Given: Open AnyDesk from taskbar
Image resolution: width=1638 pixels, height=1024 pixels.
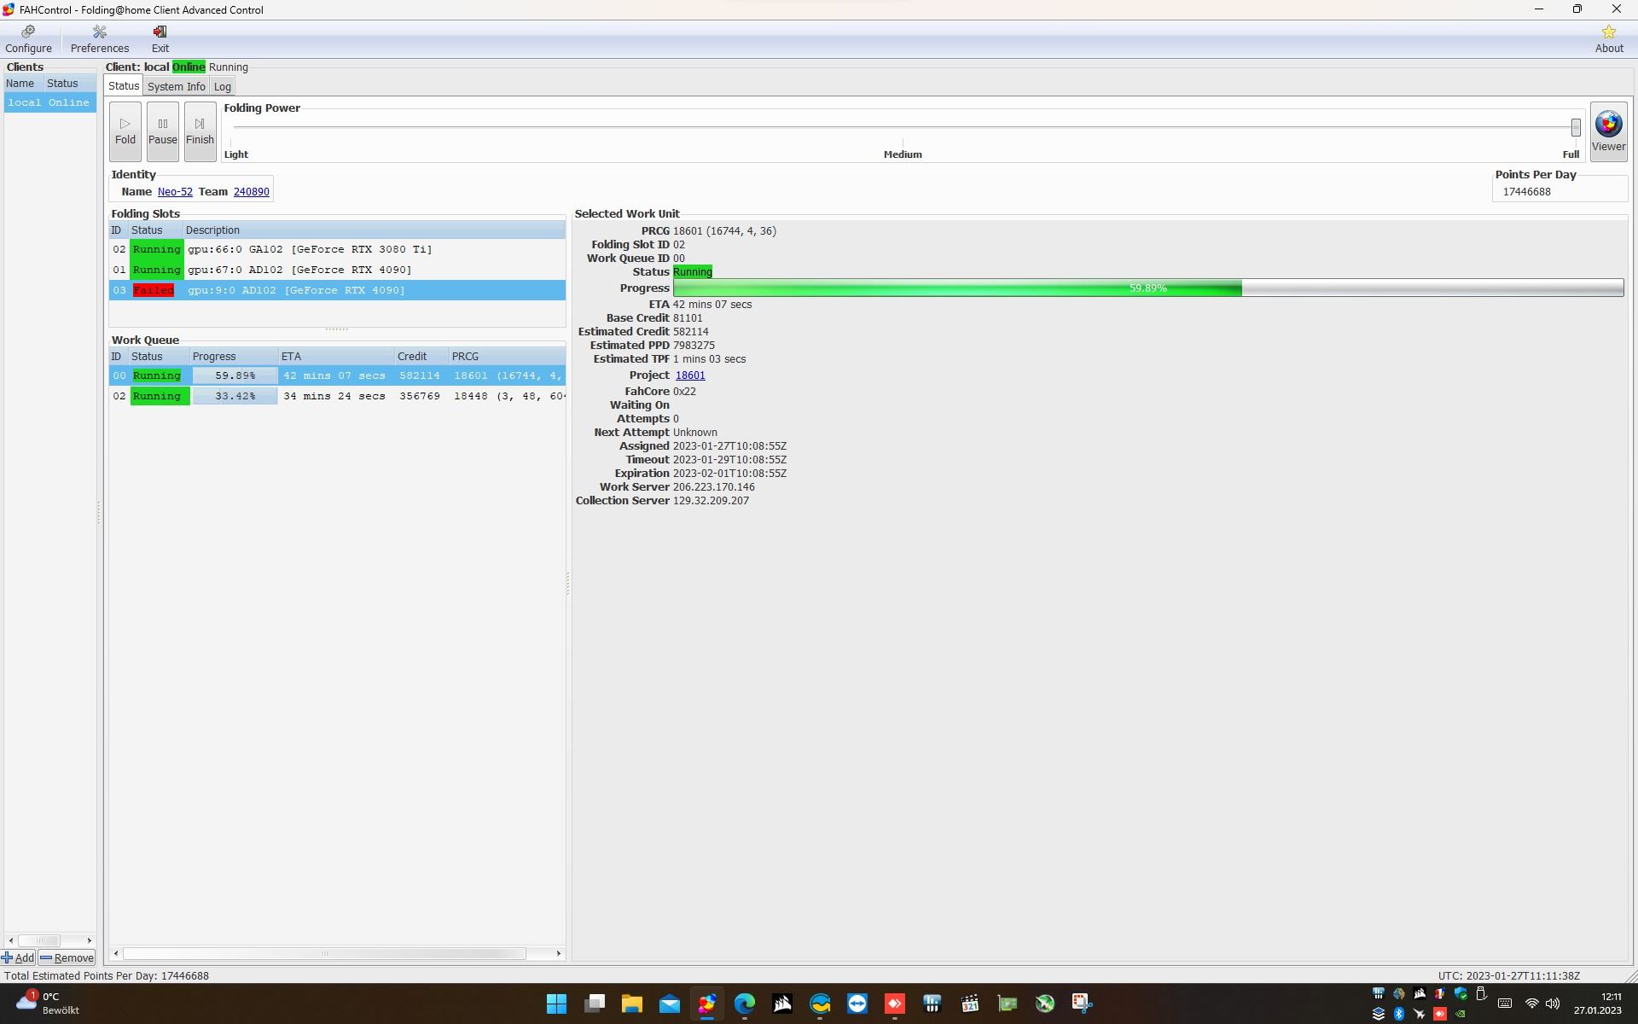Looking at the screenshot, I should 894,1004.
